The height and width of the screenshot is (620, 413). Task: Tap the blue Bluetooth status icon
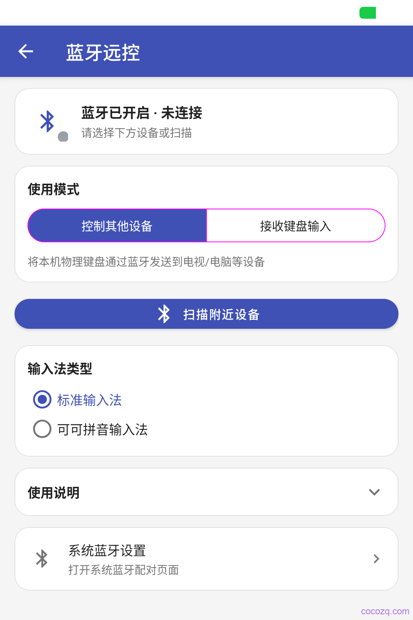47,121
